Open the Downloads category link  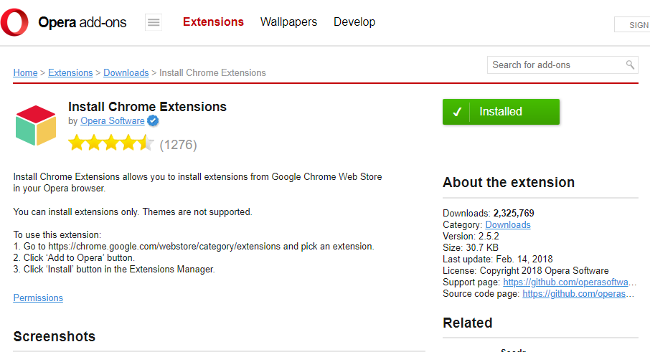(508, 225)
